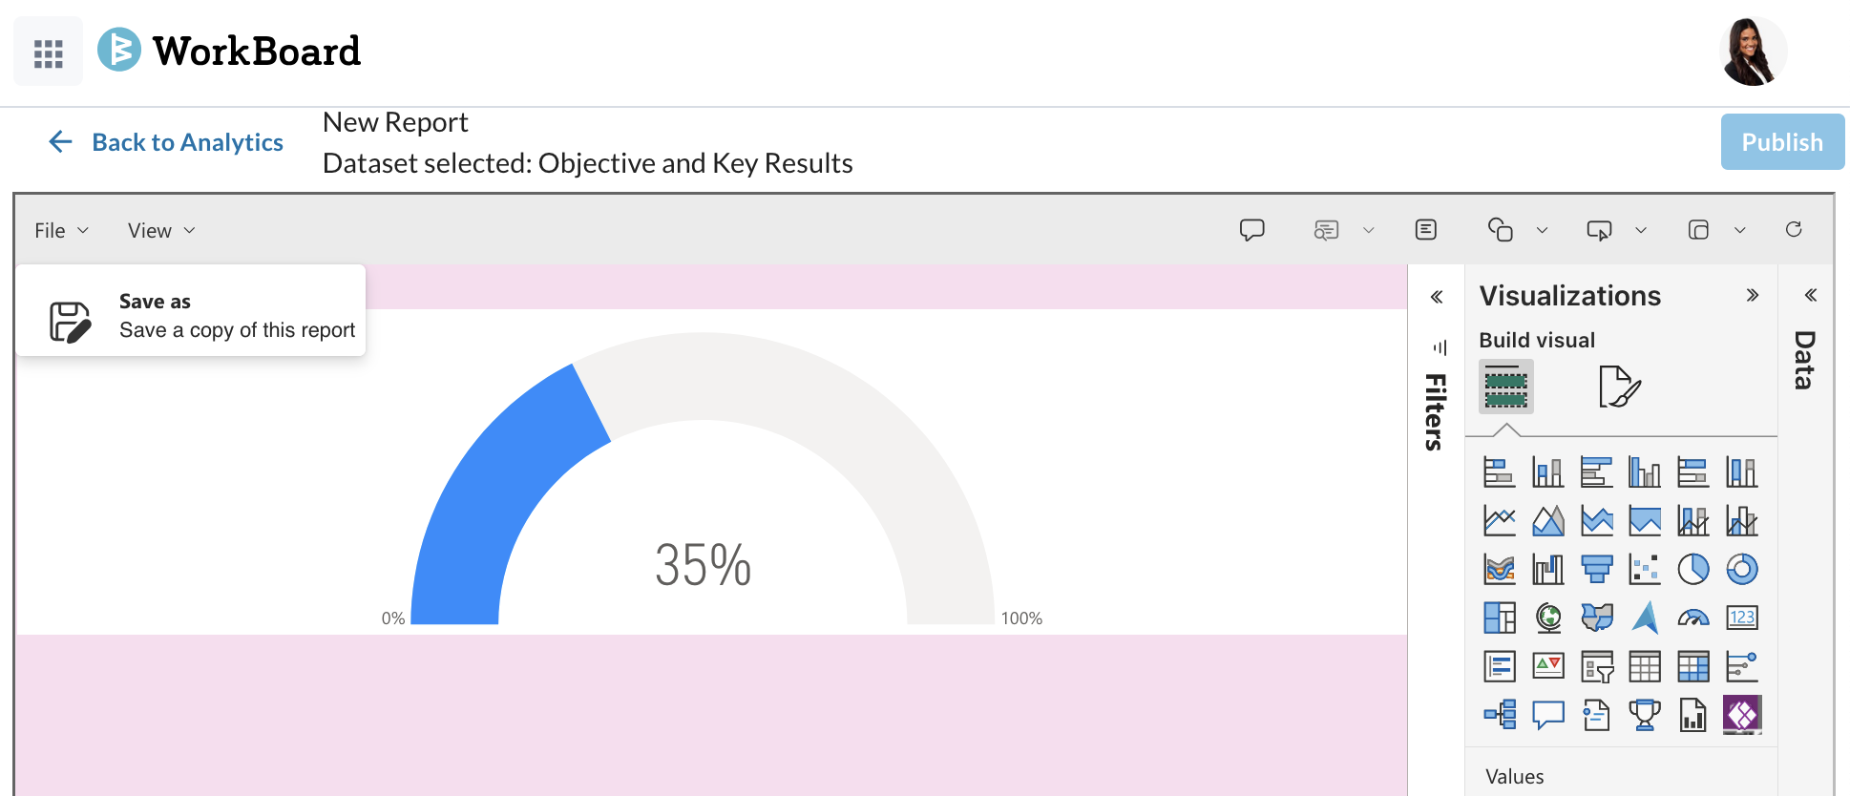This screenshot has height=796, width=1850.
Task: Insert a line chart visual
Action: [x=1499, y=520]
